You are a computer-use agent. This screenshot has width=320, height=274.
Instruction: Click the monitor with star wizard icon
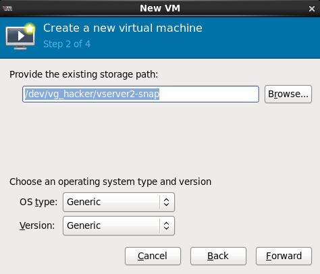pos(20,36)
